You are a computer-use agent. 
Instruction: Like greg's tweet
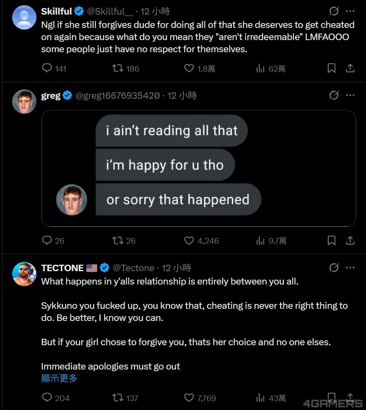(x=189, y=240)
